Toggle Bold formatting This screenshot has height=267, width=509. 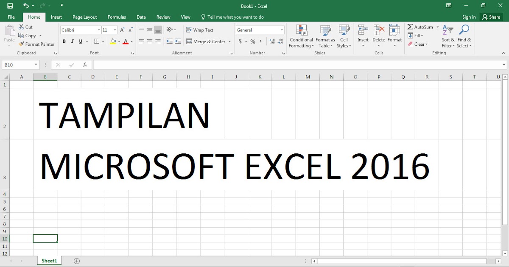click(x=64, y=42)
